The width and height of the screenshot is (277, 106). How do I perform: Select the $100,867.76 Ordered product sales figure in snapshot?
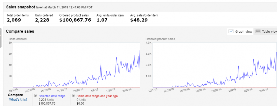click(75, 20)
